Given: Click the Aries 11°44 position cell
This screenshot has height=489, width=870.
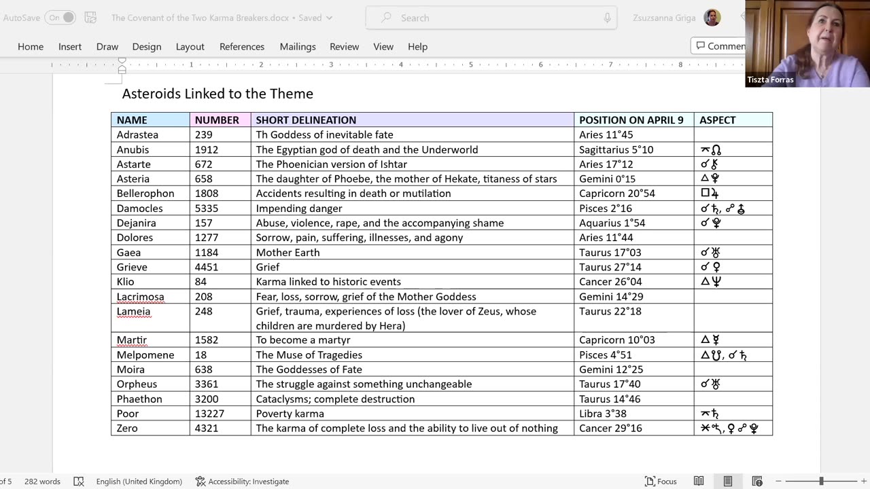Looking at the screenshot, I should point(634,238).
